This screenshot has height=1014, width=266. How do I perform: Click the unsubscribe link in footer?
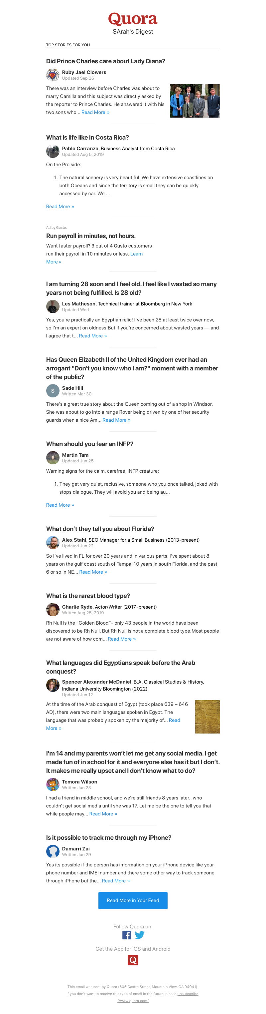pos(188,994)
